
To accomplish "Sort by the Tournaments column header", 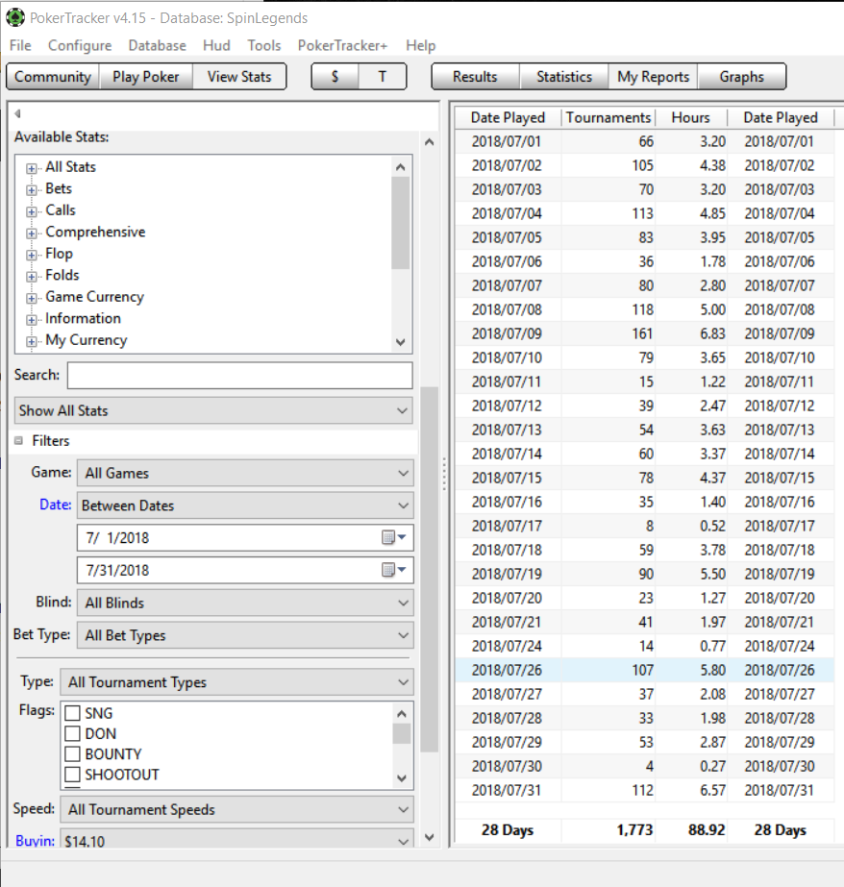I will coord(608,117).
